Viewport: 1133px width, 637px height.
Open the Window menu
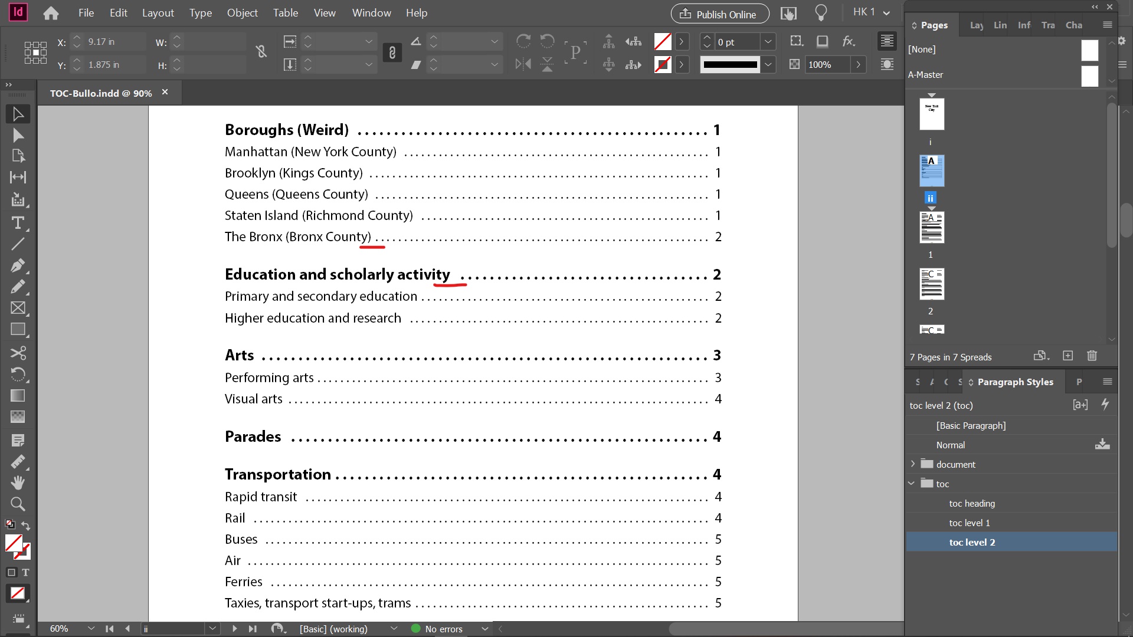coord(371,12)
